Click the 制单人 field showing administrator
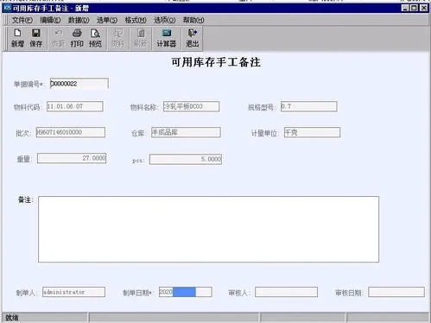 [x=73, y=292]
